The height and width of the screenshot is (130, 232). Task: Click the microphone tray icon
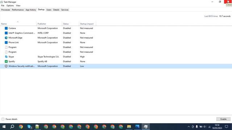tap(196, 127)
